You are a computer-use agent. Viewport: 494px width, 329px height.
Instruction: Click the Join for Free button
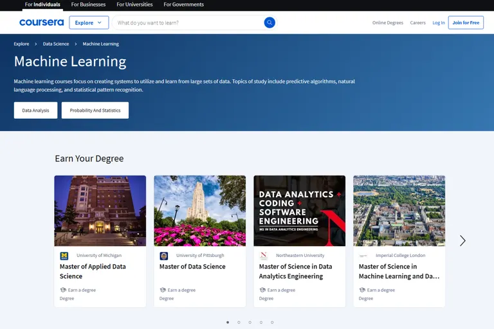pos(466,22)
